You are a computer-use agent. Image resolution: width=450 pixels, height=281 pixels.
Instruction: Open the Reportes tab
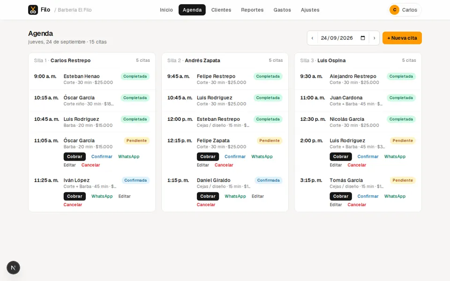tap(252, 10)
